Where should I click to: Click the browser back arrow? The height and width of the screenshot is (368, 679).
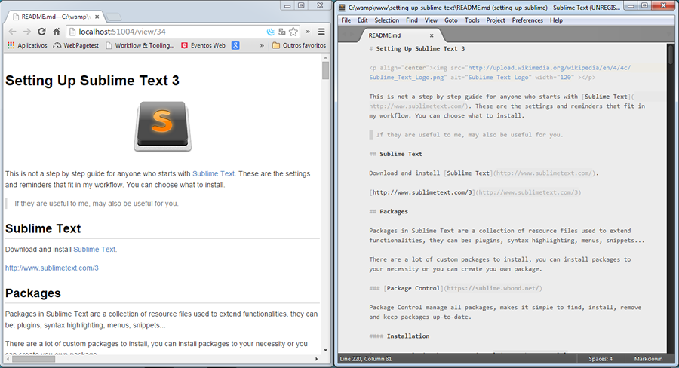point(13,32)
